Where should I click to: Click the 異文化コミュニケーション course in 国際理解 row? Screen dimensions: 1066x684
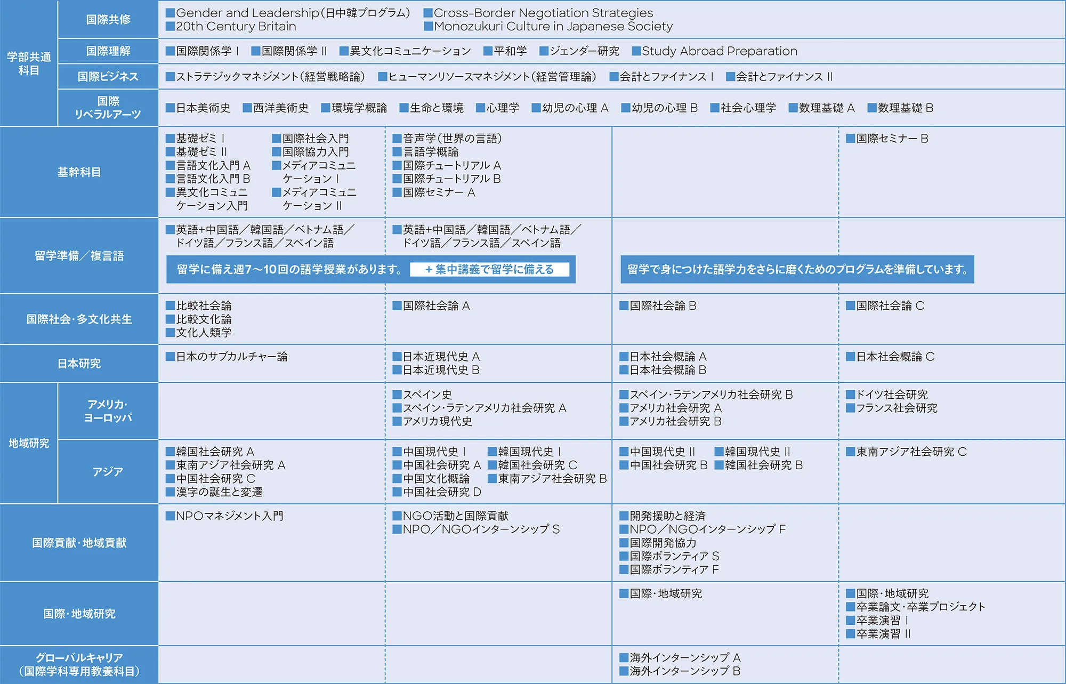tap(406, 51)
